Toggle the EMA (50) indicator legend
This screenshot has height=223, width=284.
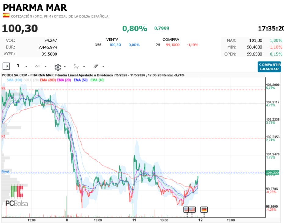pos(80,80)
